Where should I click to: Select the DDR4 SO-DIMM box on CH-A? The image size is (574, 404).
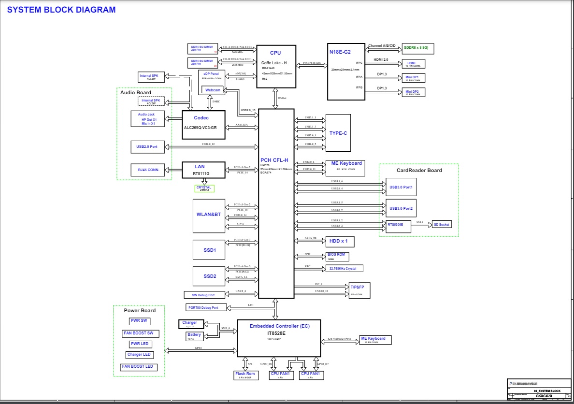[x=203, y=49]
